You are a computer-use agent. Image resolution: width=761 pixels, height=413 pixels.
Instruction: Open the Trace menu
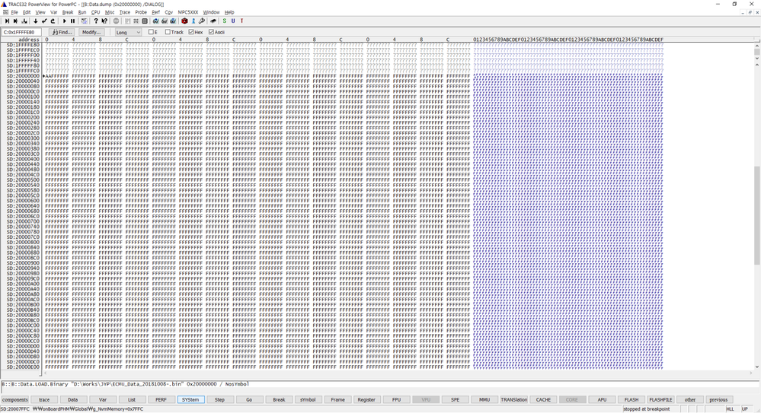coord(125,12)
